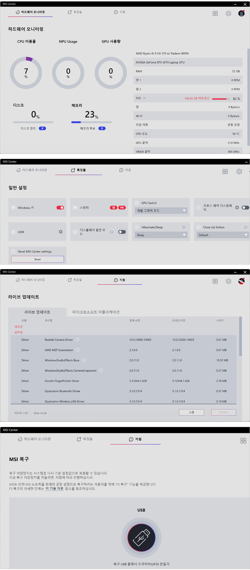This screenshot has width=250, height=570.
Task: Collapse the 설치된 group in update list
Action: (19, 332)
